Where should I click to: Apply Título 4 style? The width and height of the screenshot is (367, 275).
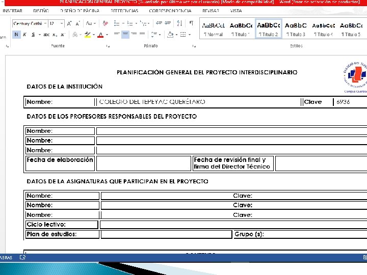click(324, 29)
